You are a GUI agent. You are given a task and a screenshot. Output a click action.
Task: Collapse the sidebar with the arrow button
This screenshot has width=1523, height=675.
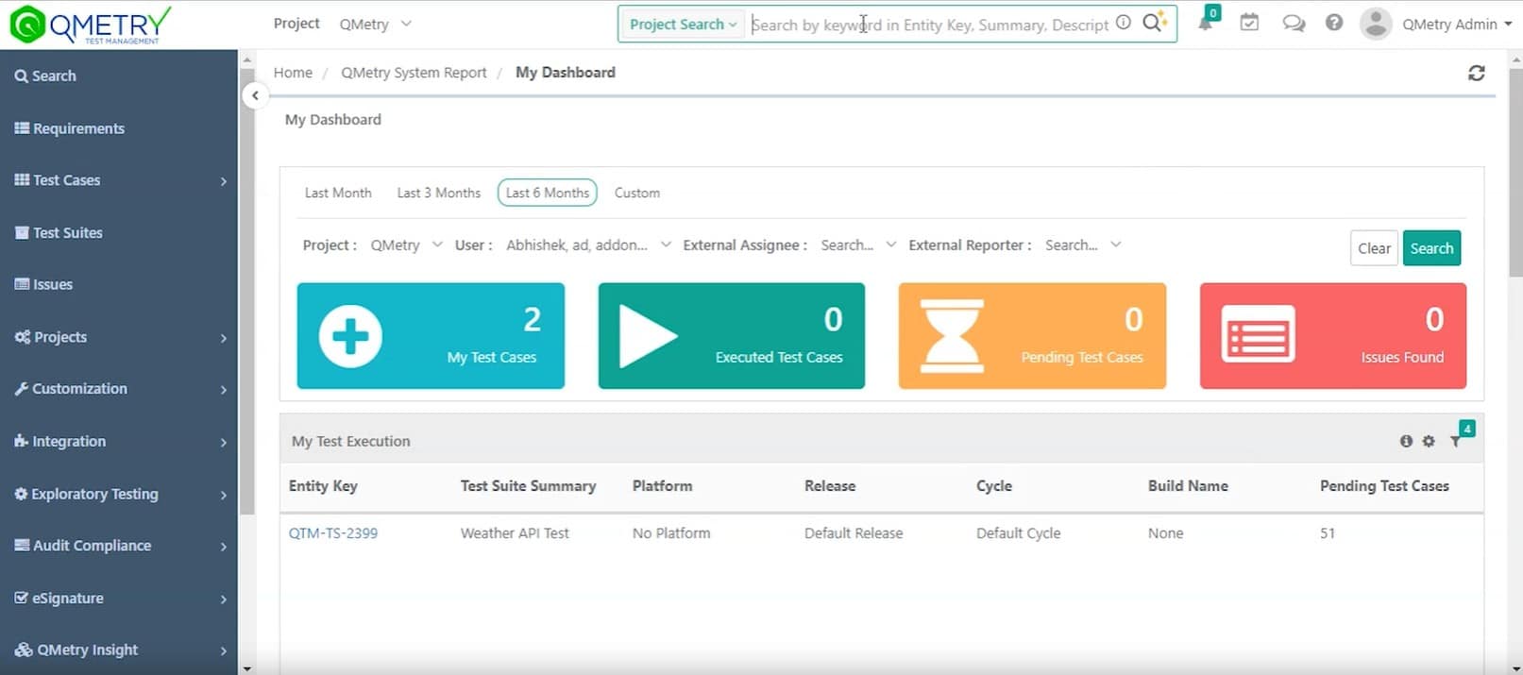coord(255,95)
